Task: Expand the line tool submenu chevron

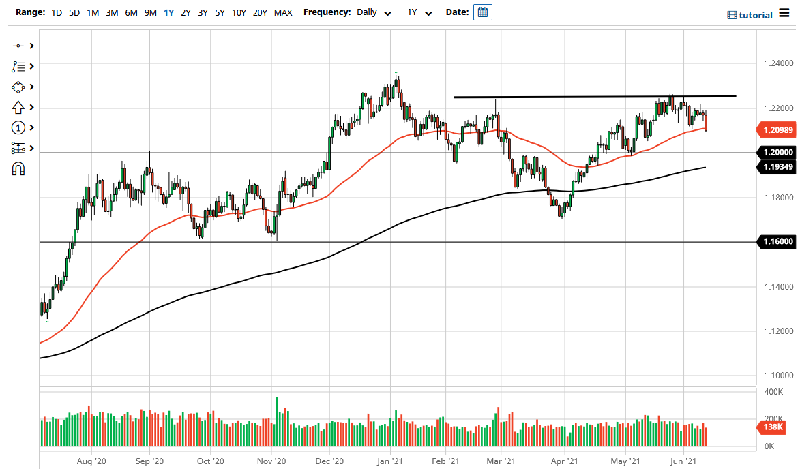Action: 31,46
